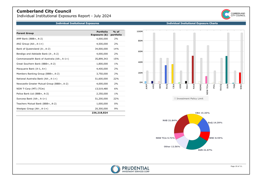Select 'ANZ Group (AA-, A-1+)' row label
The height and width of the screenshot is (181, 262).
click(x=30, y=44)
